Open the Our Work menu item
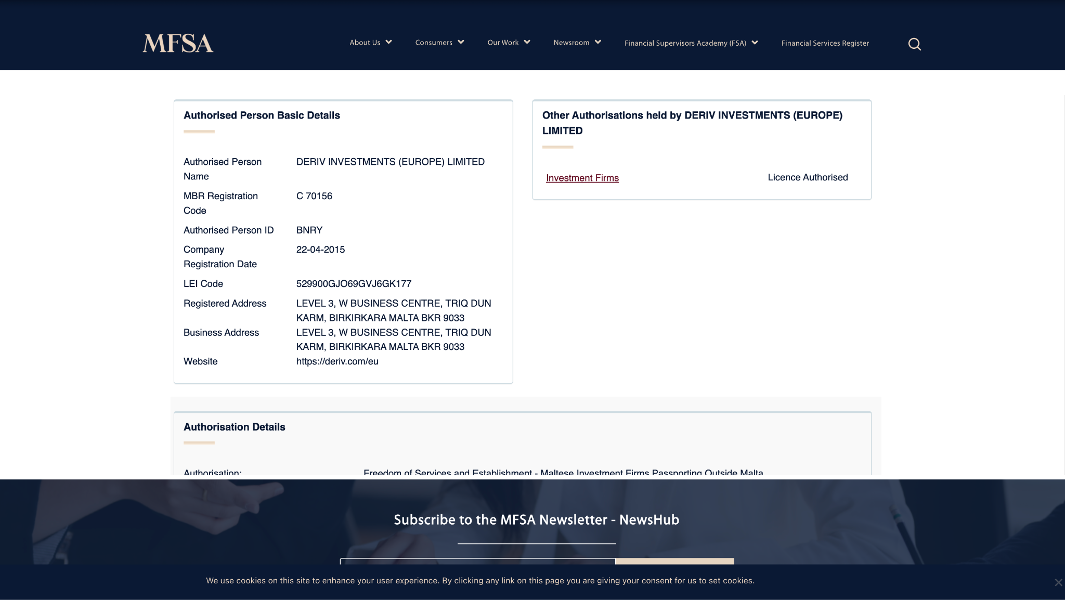 coord(503,43)
